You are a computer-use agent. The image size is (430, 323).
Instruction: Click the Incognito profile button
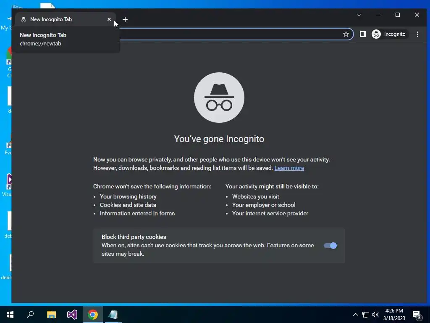(x=389, y=34)
